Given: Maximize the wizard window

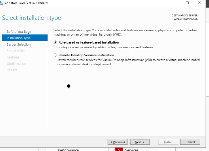Looking at the screenshot, I should [x=187, y=3].
